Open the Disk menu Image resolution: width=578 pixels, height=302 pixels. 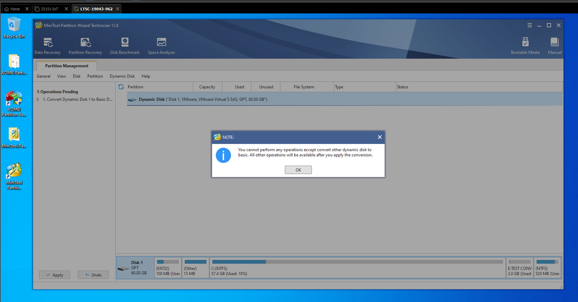77,76
